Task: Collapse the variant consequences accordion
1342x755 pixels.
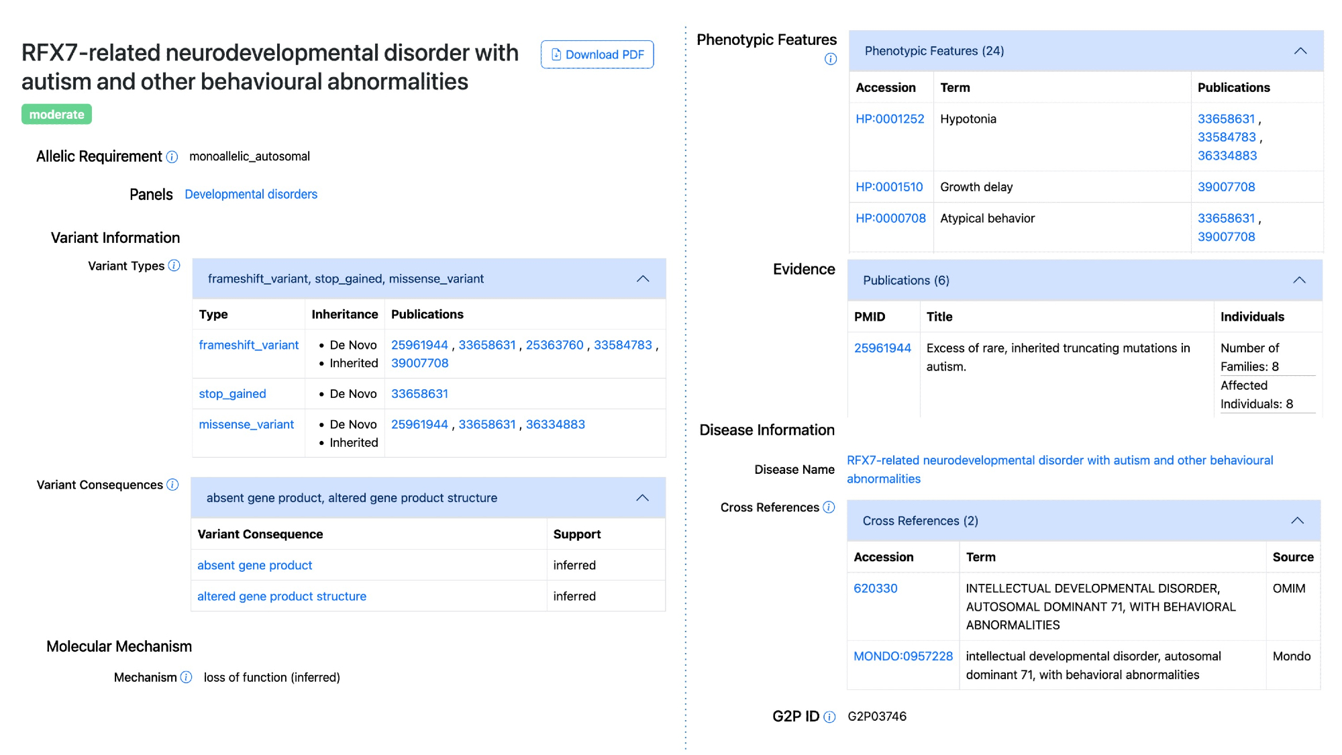Action: pos(642,498)
